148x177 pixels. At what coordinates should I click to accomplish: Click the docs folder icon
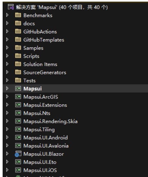18,23
